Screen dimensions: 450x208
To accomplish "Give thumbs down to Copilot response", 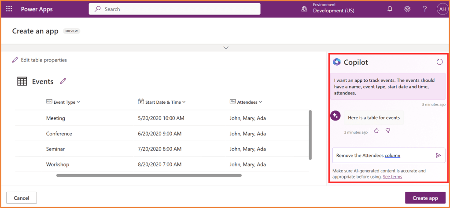I will coord(388,131).
